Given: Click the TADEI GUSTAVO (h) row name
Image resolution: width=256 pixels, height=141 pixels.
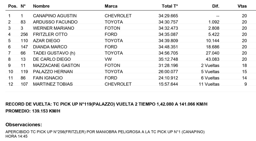Looking at the screenshot, I should pyautogui.click(x=54, y=53).
